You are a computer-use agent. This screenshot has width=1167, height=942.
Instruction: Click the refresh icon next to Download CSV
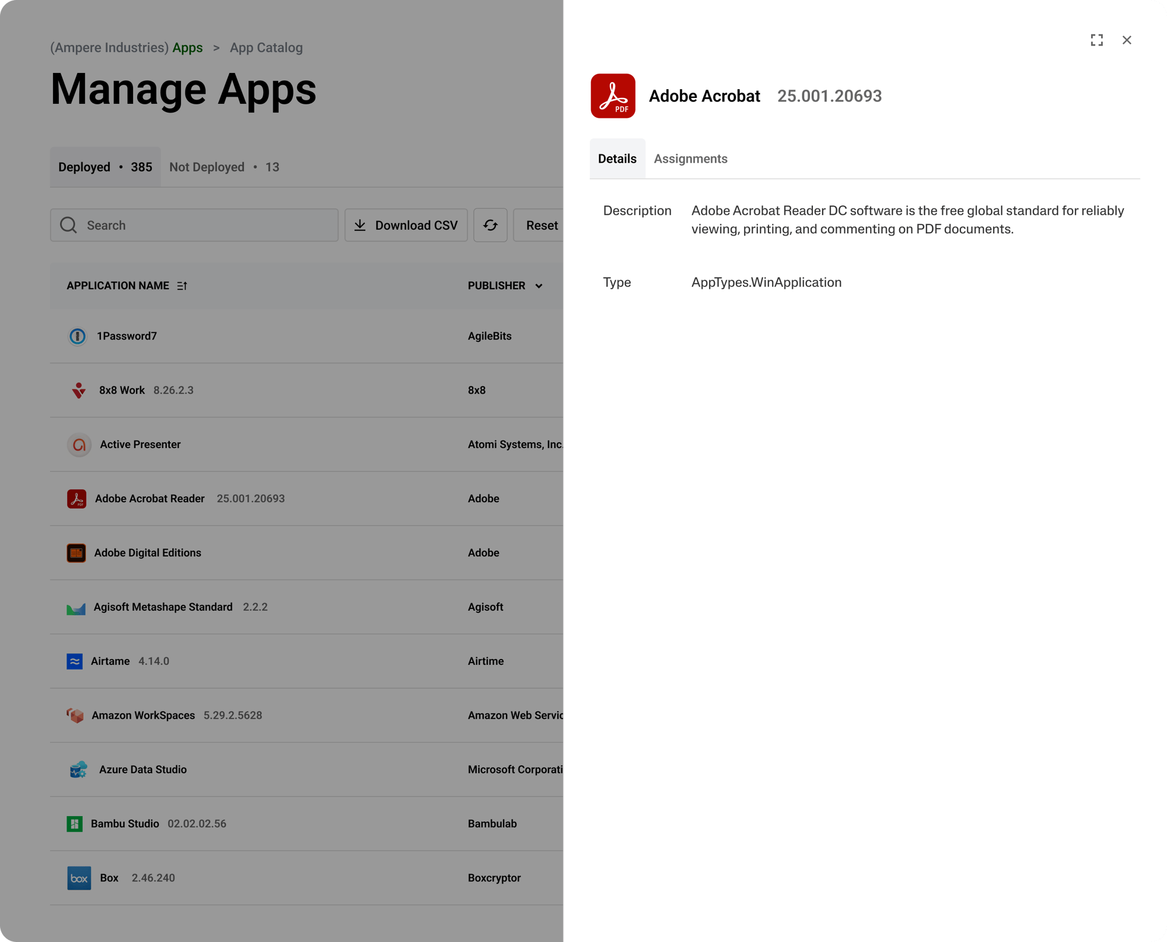(490, 225)
